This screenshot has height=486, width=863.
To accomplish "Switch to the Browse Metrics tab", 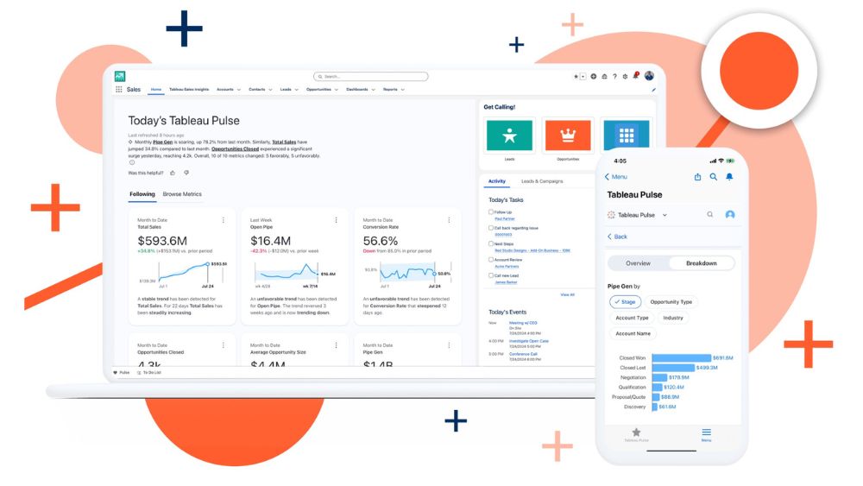I will pyautogui.click(x=182, y=194).
